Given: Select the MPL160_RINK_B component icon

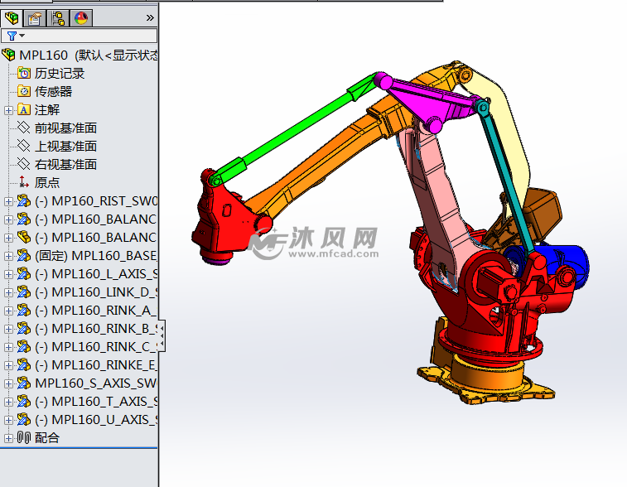Looking at the screenshot, I should click(x=24, y=329).
